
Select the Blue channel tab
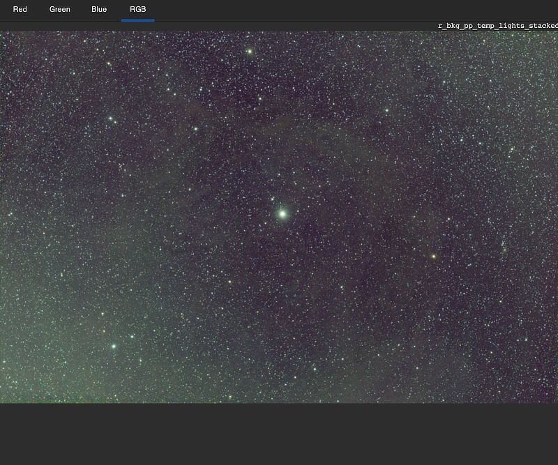99,10
